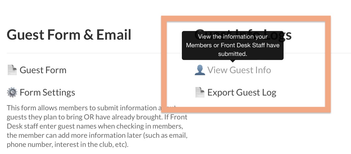Select the Export Guest Log link

click(242, 92)
